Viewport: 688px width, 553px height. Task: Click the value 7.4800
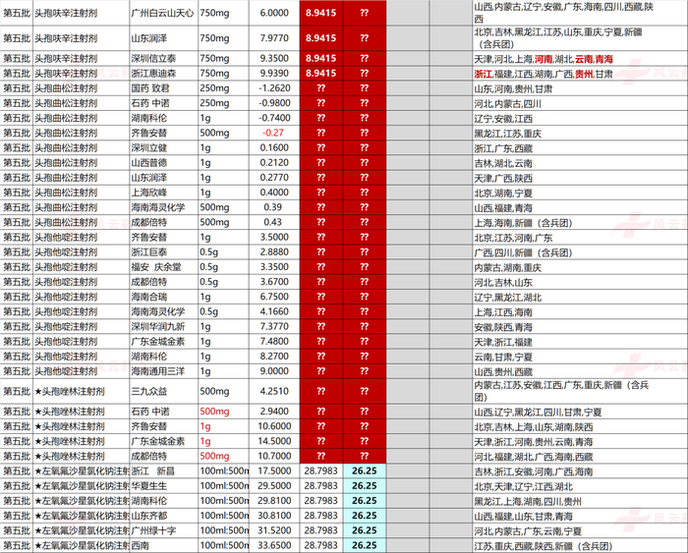tap(274, 342)
